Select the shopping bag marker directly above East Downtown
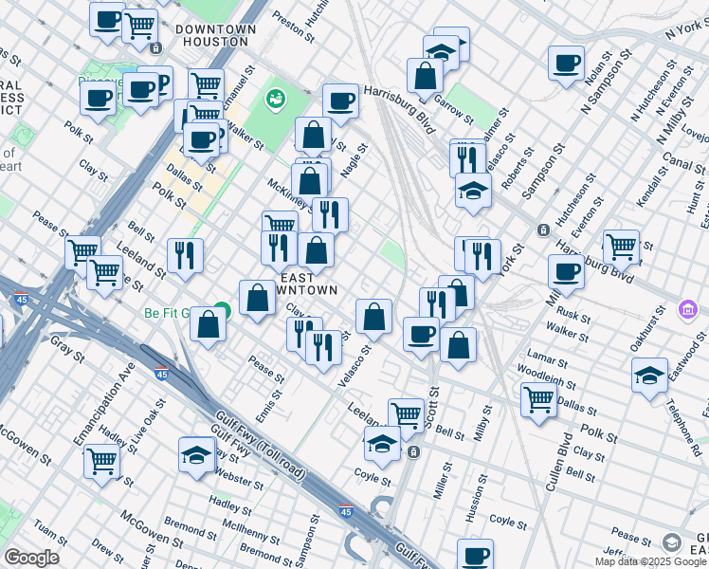 tap(316, 251)
